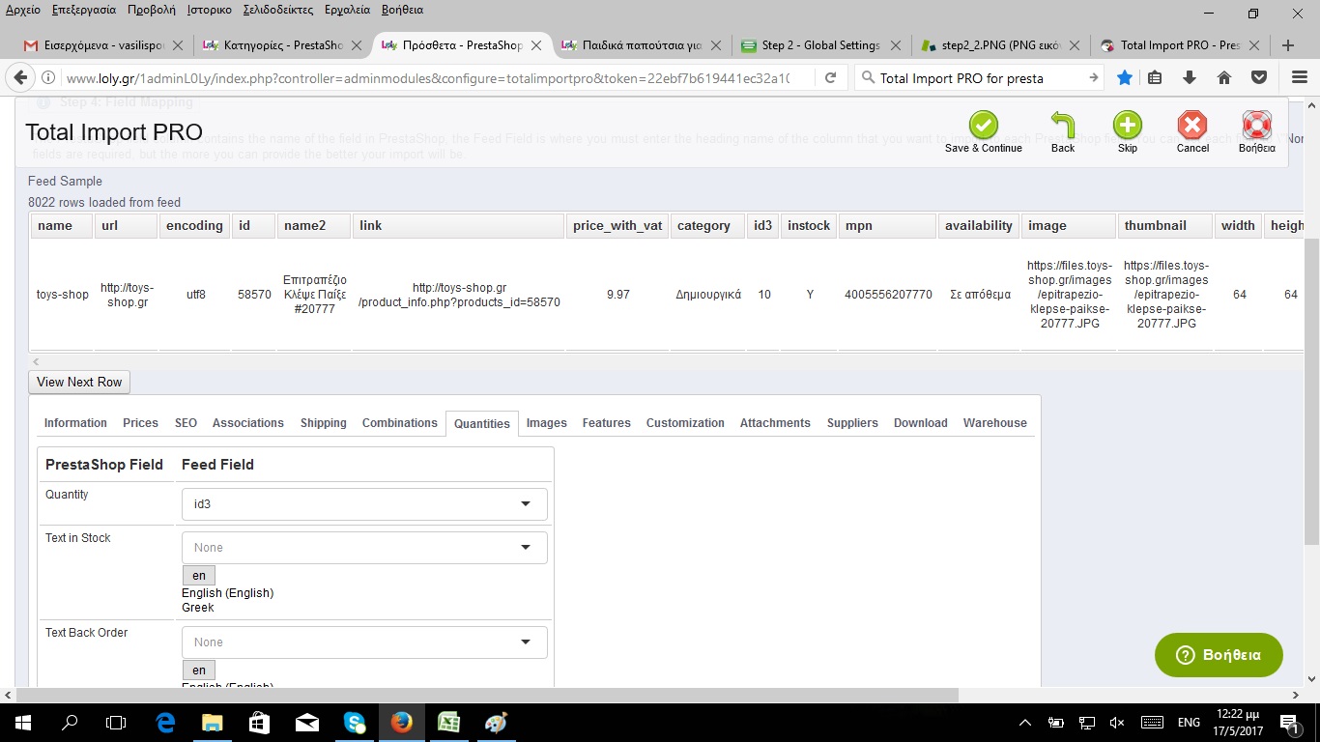This screenshot has height=742, width=1320.
Task: Open the Firefox downloads arrow icon
Action: coord(1190,77)
